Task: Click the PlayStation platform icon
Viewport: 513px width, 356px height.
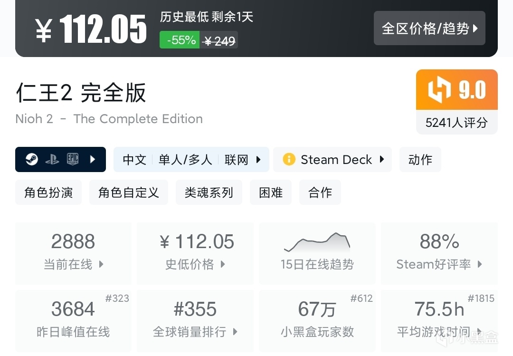Action: pyautogui.click(x=52, y=159)
